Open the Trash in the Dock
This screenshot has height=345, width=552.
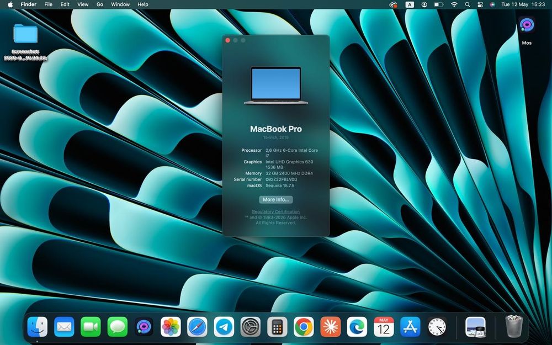pos(514,326)
